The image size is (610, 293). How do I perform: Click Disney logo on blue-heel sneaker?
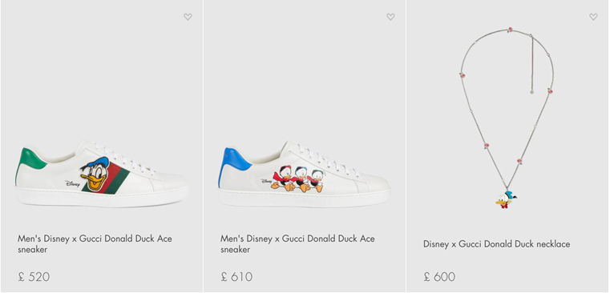[x=267, y=181]
